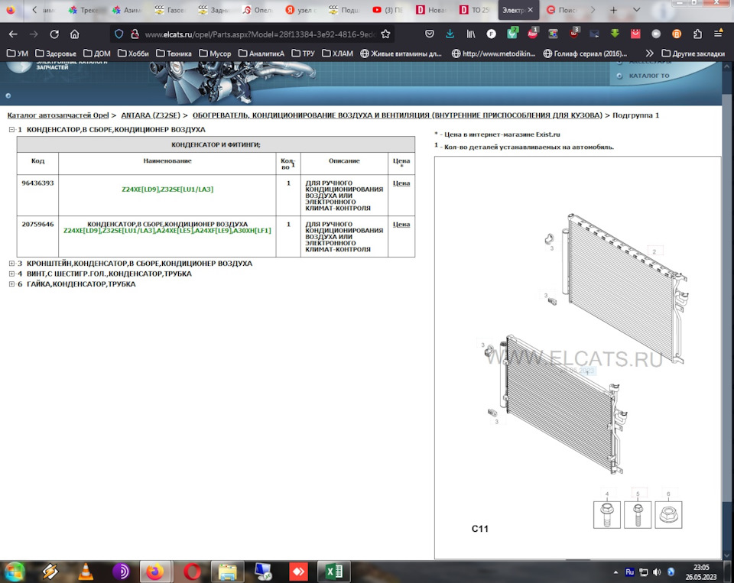
Task: Open the browser extensions puzzle icon
Action: point(697,34)
